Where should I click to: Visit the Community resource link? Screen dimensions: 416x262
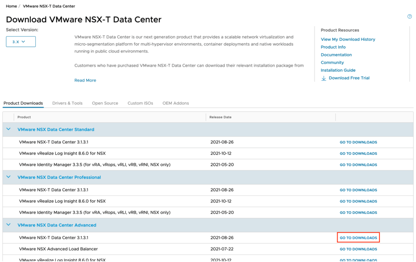(x=332, y=63)
